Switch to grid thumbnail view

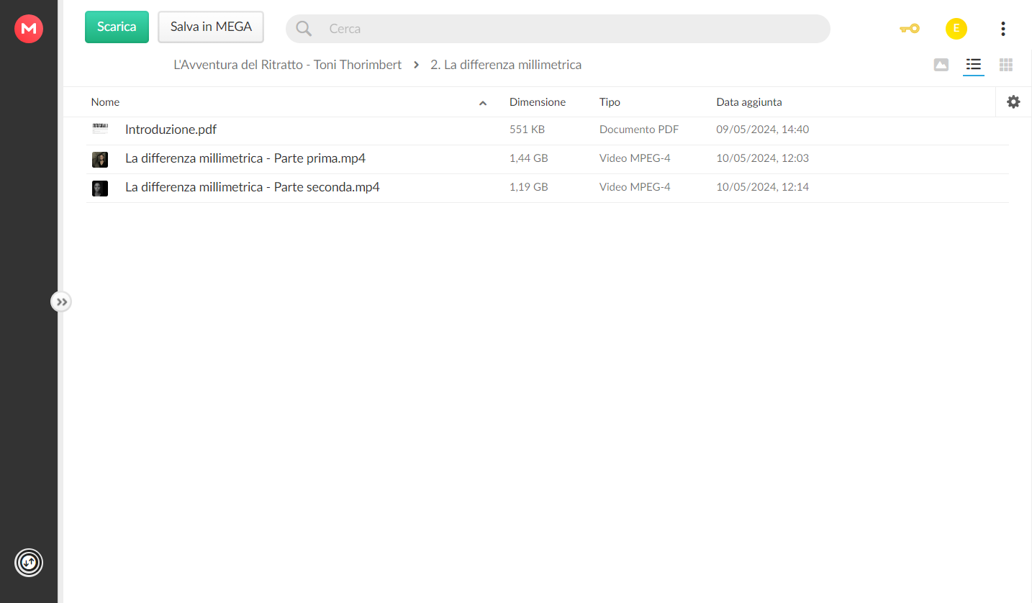1006,65
